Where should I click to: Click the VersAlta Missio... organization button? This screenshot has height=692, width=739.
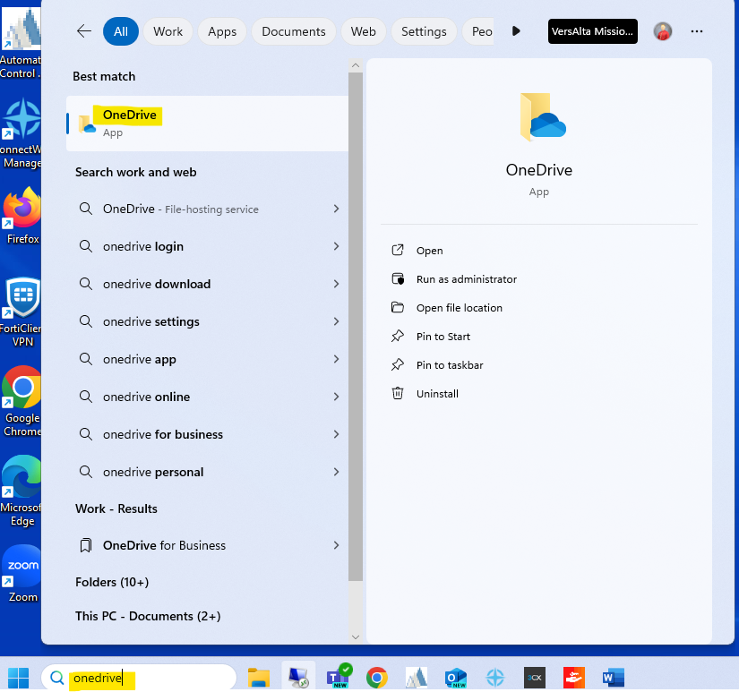click(592, 31)
